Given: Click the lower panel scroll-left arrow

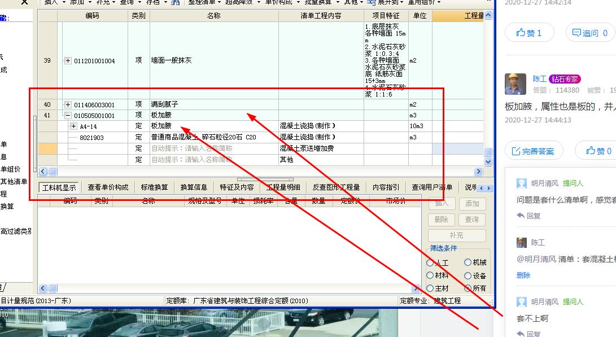Looking at the screenshot, I should pyautogui.click(x=43, y=288).
